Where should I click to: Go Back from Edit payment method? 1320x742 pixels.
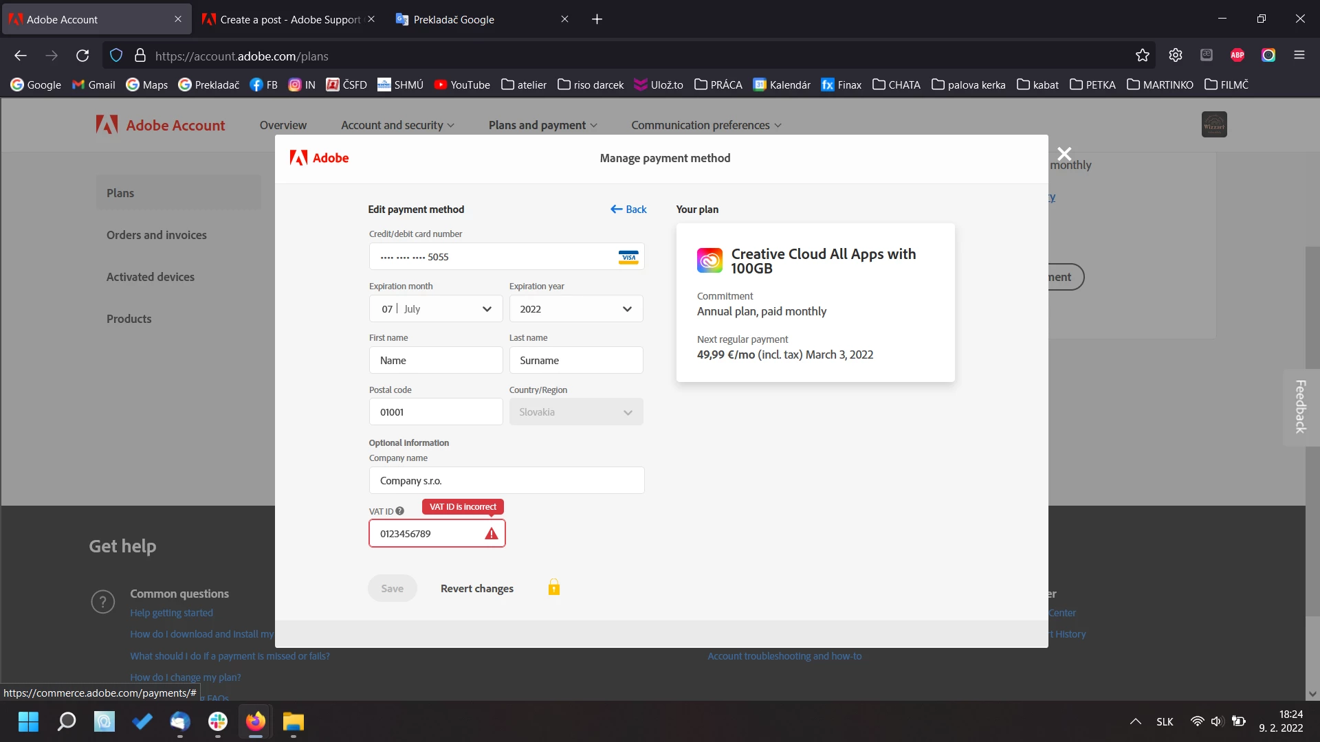click(x=628, y=210)
